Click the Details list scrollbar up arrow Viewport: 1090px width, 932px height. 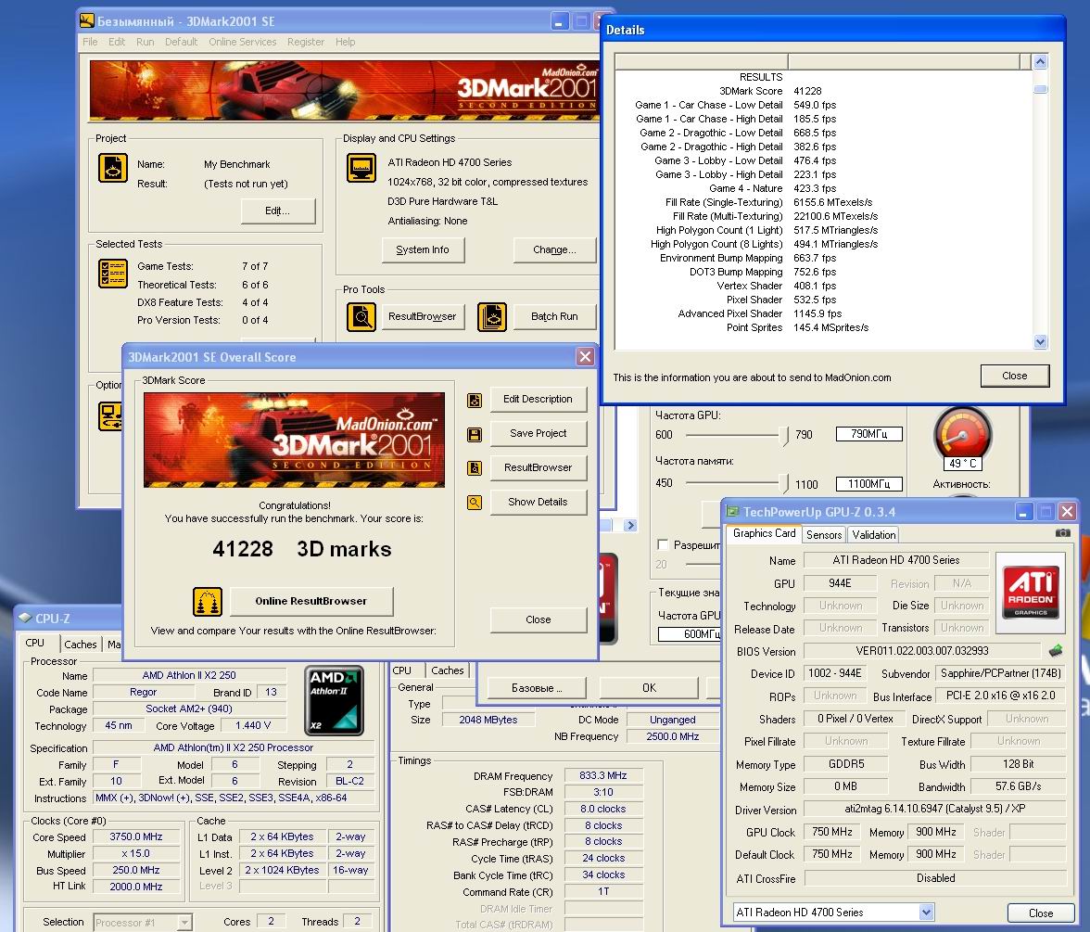point(1041,62)
